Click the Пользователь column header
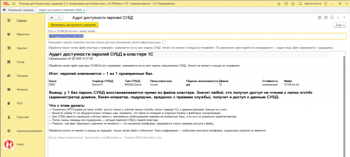Viewport: 350px width, 157px height. point(161,81)
